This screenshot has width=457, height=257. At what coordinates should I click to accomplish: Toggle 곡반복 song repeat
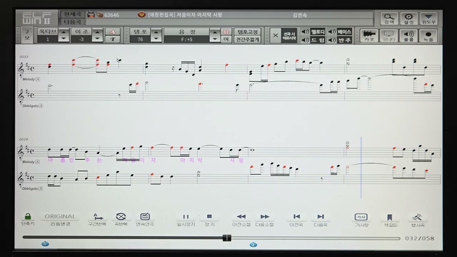[x=121, y=219]
